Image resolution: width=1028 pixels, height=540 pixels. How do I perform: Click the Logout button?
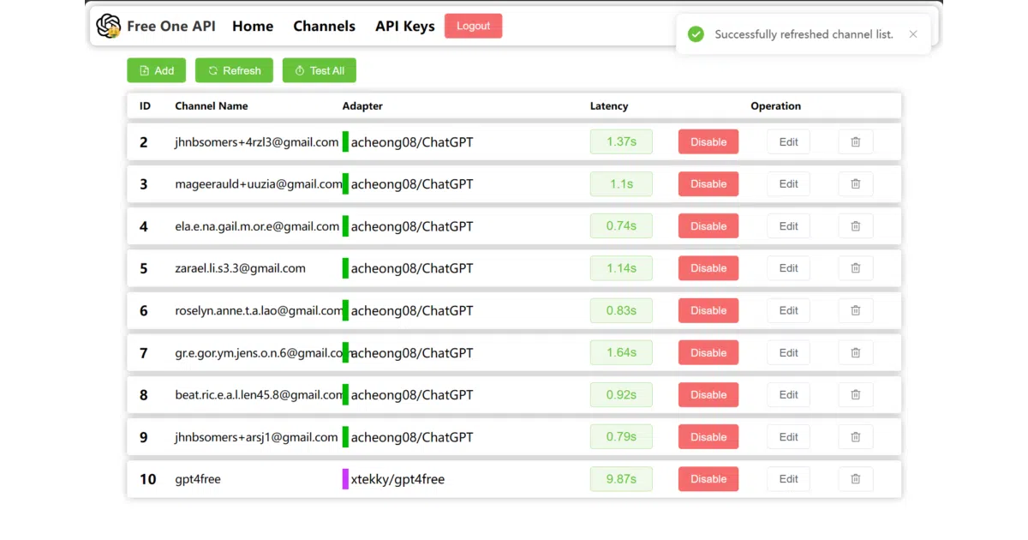473,26
